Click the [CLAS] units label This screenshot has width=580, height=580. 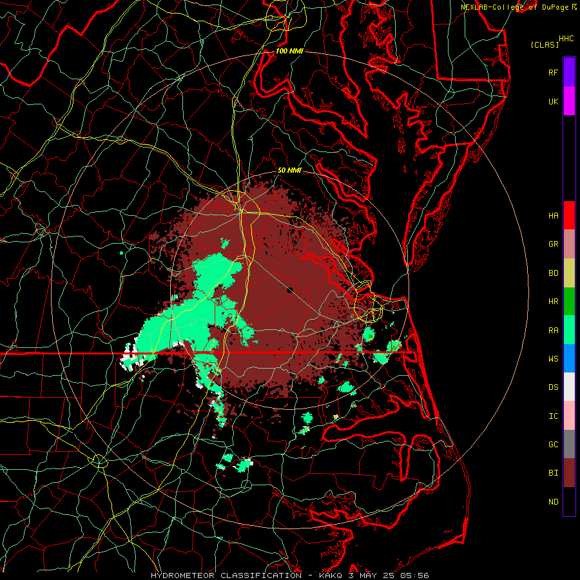pos(545,45)
